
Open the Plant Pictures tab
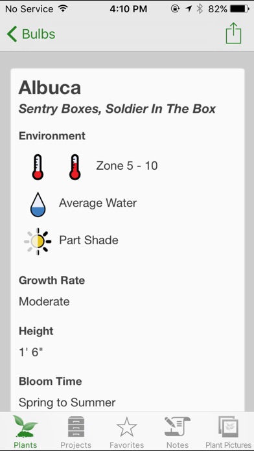228,432
